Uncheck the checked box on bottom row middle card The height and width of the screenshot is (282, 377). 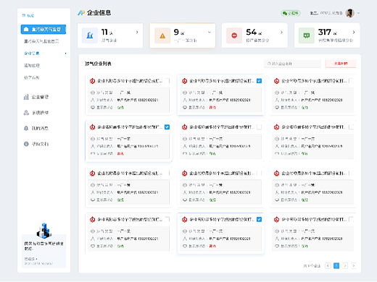pyautogui.click(x=259, y=219)
